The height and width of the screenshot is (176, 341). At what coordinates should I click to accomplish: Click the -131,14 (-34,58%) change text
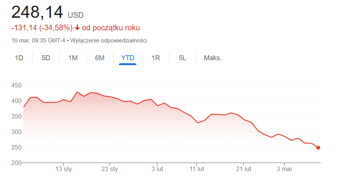pyautogui.click(x=42, y=28)
